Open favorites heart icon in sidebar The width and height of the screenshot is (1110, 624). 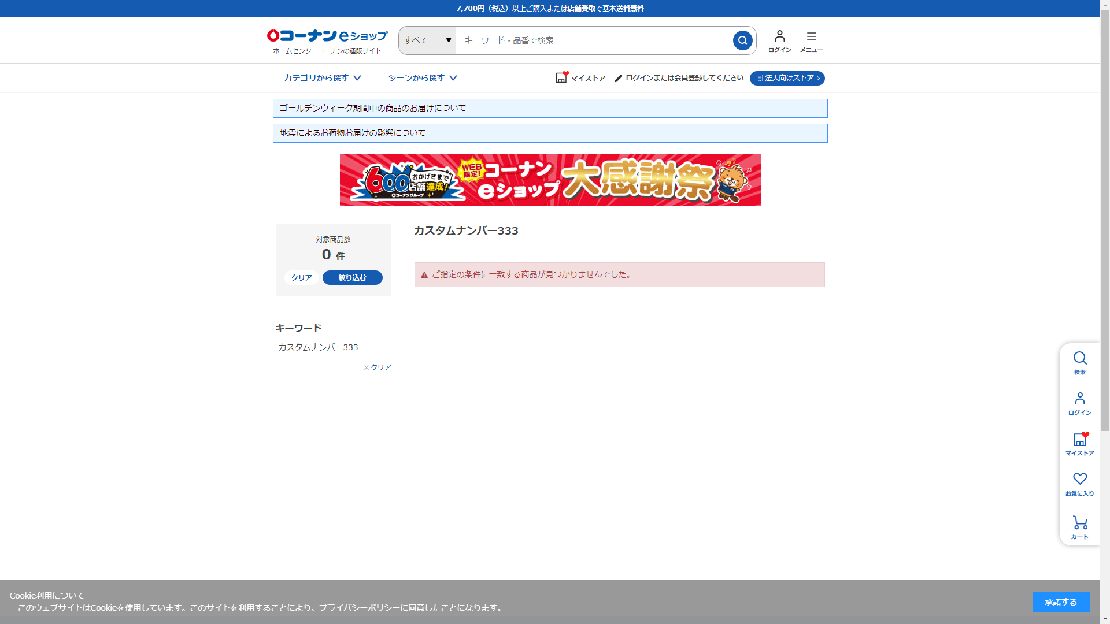pyautogui.click(x=1079, y=480)
